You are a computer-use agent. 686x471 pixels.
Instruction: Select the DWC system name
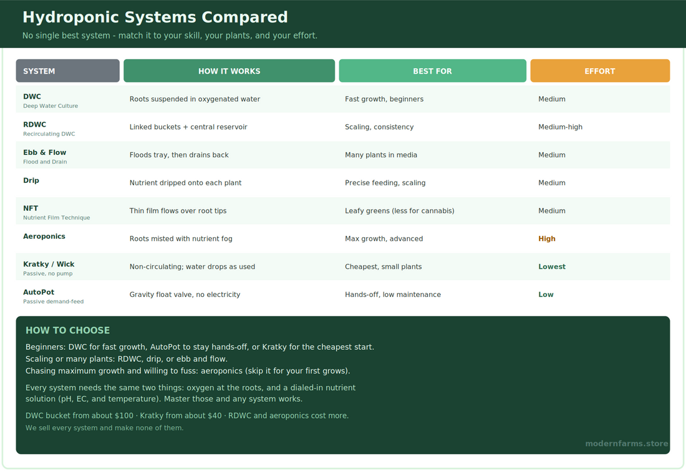click(x=32, y=96)
